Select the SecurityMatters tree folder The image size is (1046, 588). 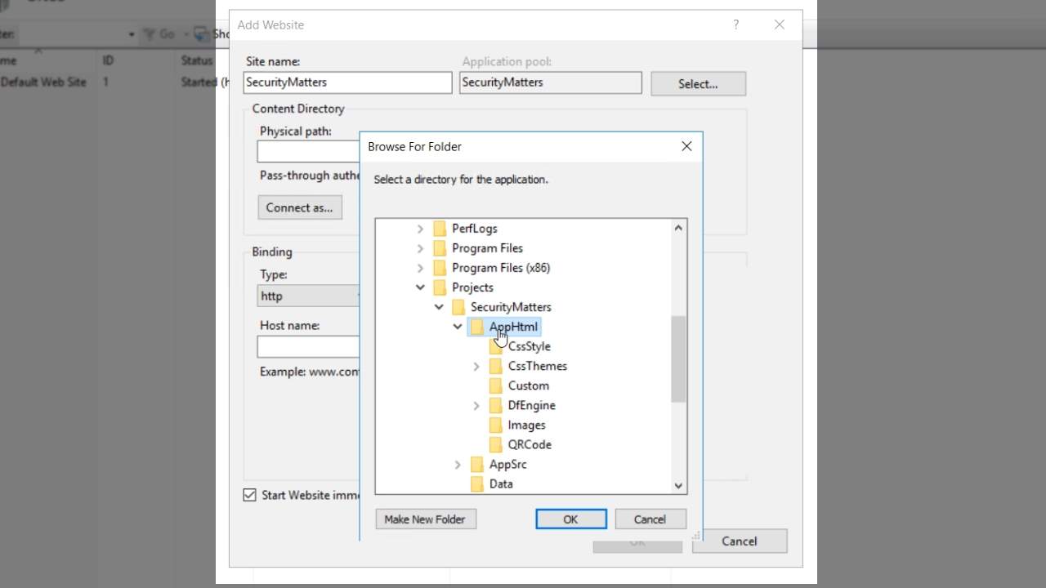coord(511,307)
